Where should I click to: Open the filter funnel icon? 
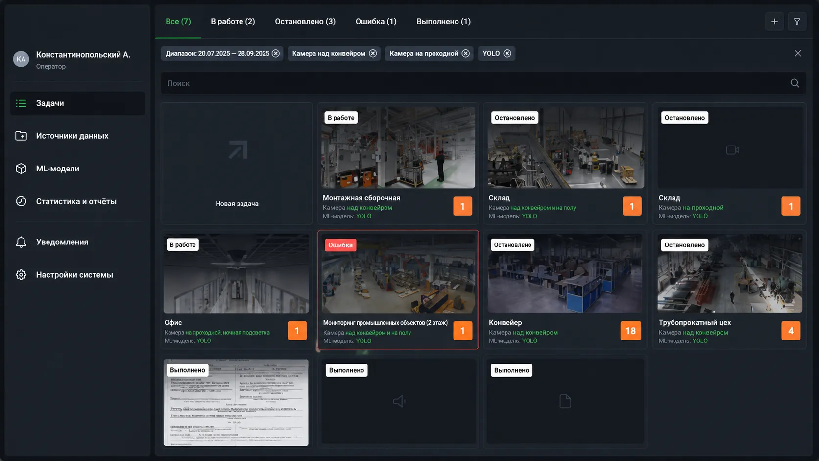(x=797, y=22)
